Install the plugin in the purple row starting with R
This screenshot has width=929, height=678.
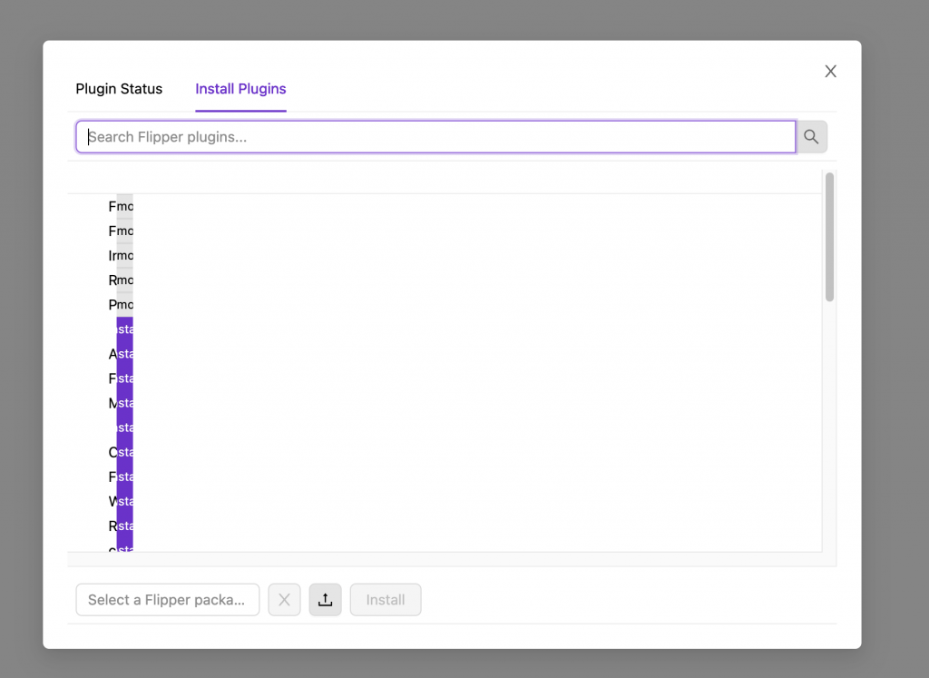tap(125, 526)
